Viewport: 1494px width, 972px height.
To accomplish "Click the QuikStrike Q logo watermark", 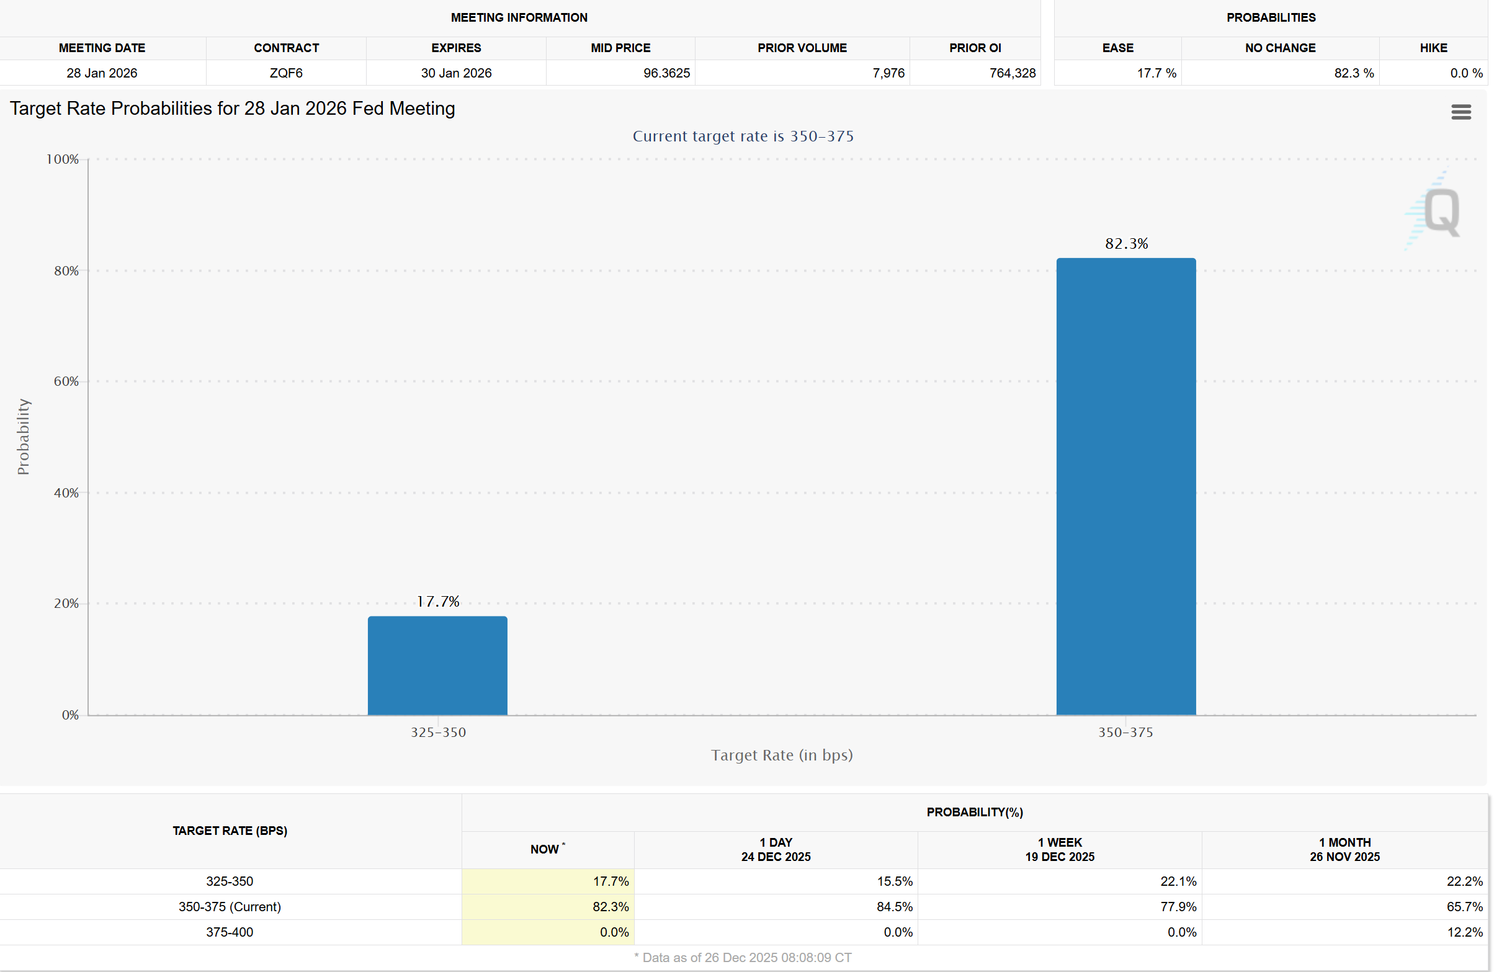I will click(x=1440, y=212).
